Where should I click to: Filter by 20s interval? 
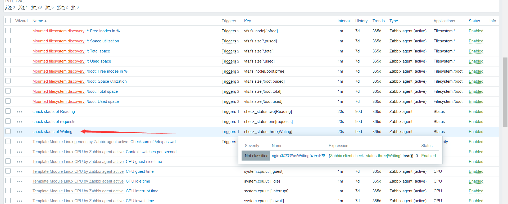tap(8, 7)
